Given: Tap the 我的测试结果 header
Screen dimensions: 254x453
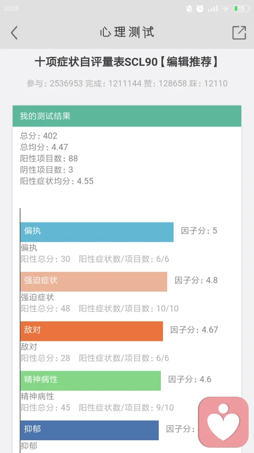Looking at the screenshot, I should (126, 116).
